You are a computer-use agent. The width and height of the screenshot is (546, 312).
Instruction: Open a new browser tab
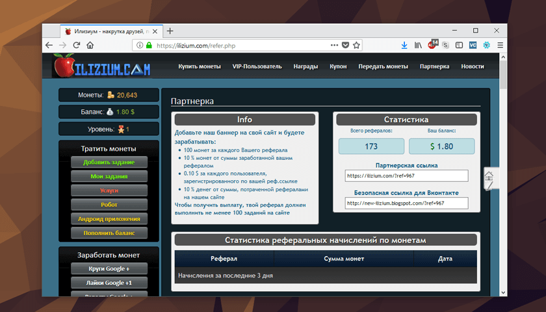(170, 31)
